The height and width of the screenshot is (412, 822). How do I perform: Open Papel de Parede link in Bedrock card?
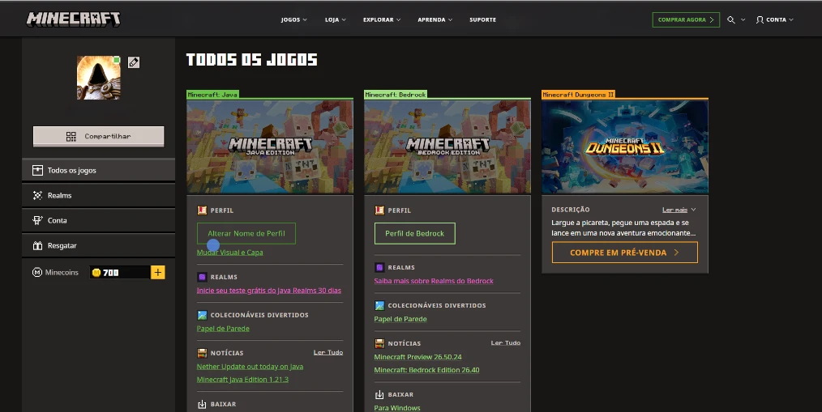400,319
